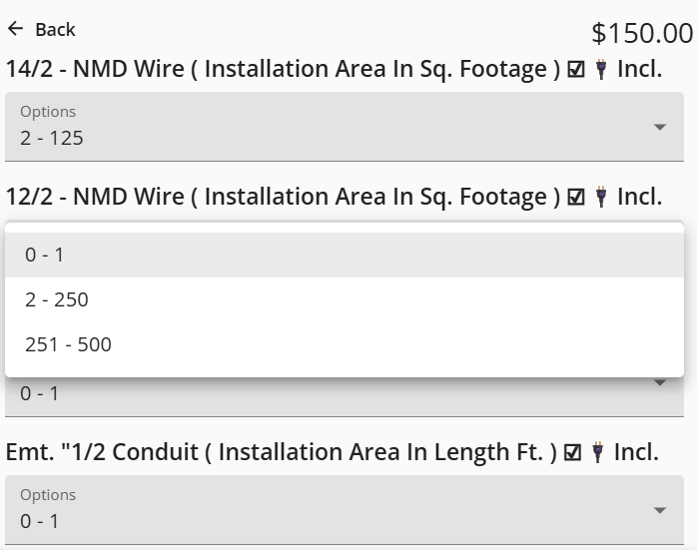This screenshot has height=550, width=697.
Task: Click the plug icon beside Emt. 1/2 Conduit
Action: pyautogui.click(x=599, y=453)
